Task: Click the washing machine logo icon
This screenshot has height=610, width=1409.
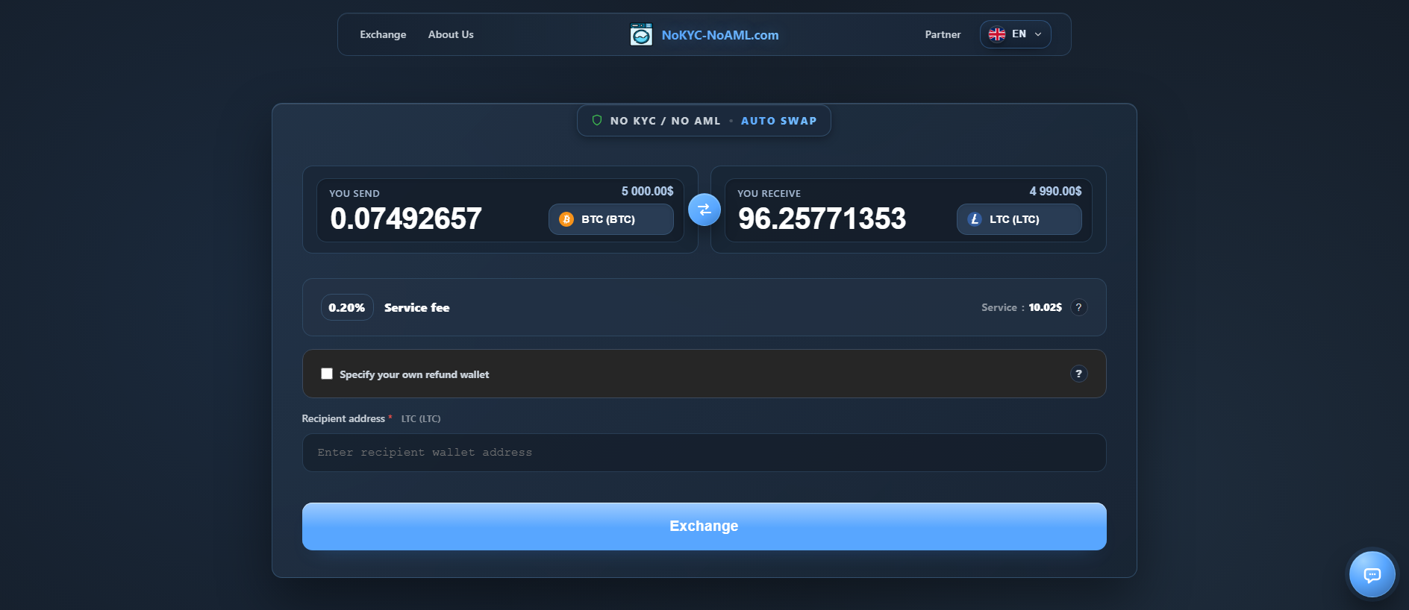Action: coord(641,34)
